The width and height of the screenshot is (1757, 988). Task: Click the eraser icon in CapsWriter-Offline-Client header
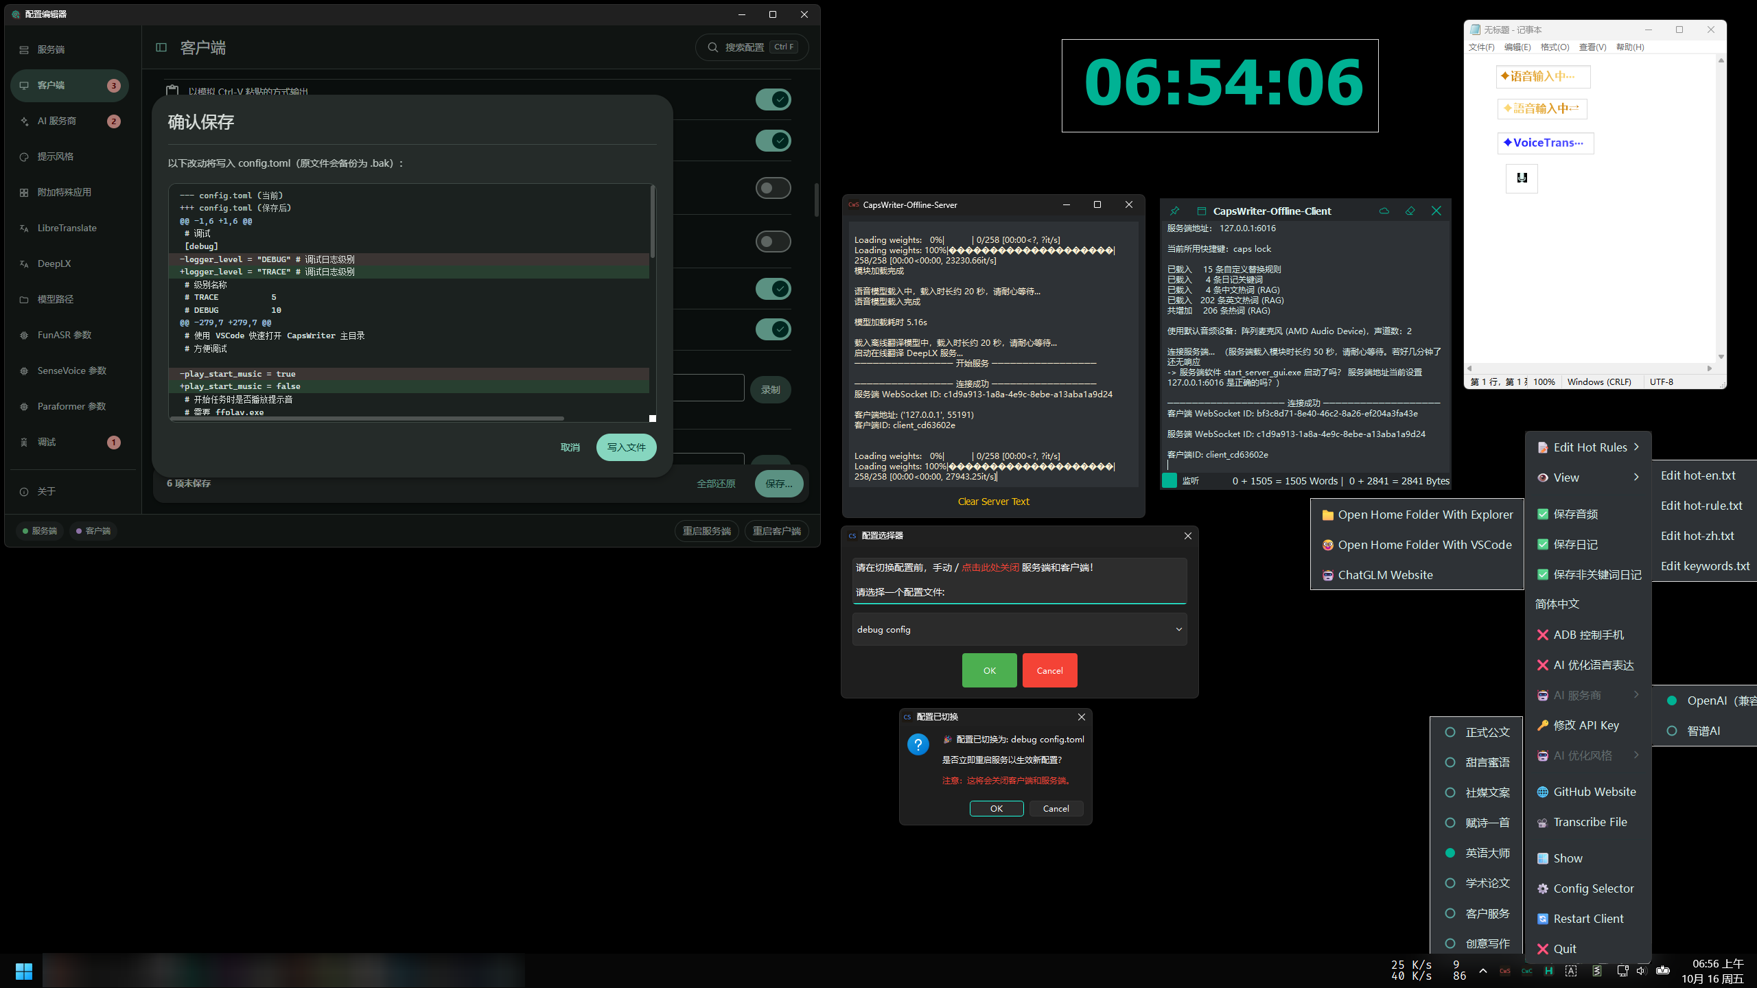point(1410,211)
